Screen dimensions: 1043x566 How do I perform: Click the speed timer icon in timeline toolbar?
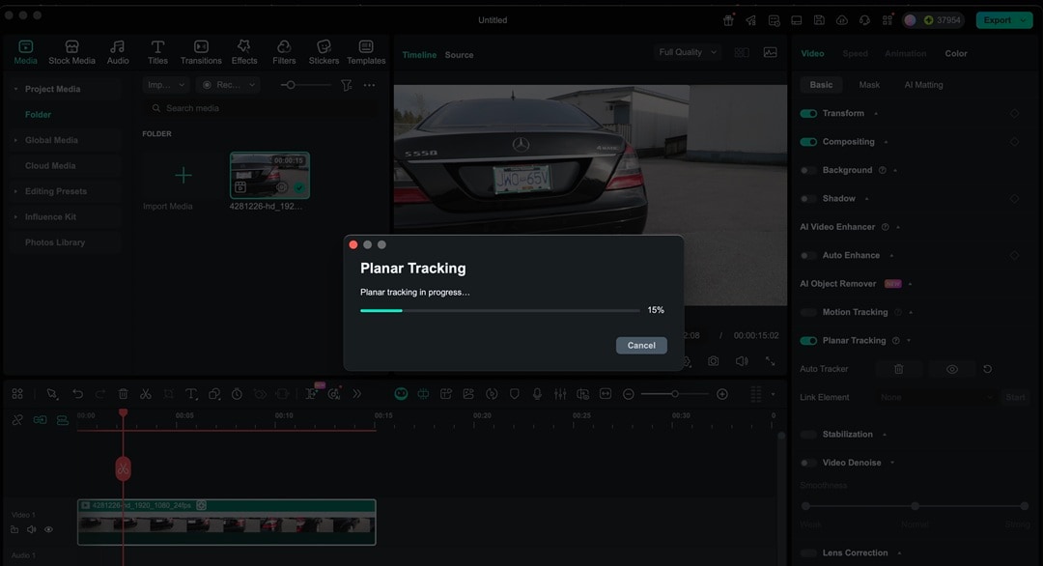pos(237,394)
